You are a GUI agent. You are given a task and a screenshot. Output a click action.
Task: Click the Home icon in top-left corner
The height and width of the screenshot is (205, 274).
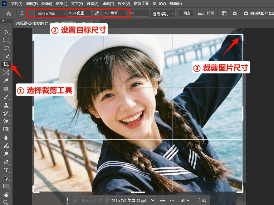8,13
